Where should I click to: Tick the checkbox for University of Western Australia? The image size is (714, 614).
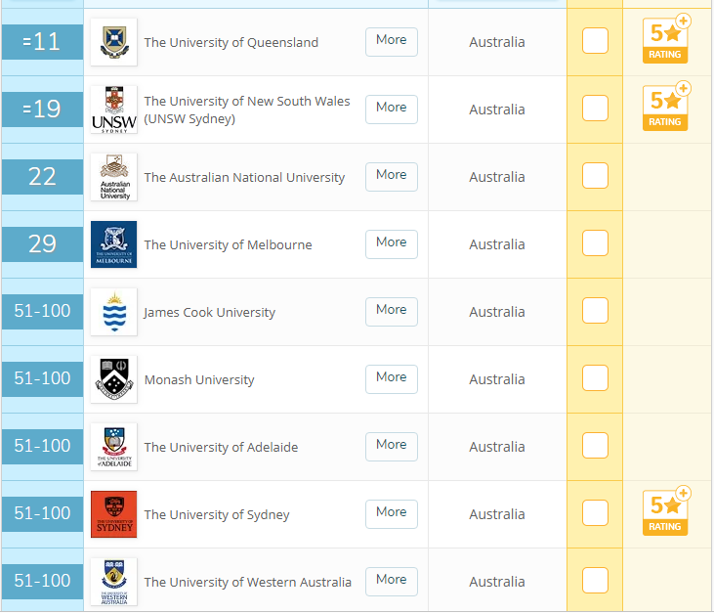click(x=595, y=581)
